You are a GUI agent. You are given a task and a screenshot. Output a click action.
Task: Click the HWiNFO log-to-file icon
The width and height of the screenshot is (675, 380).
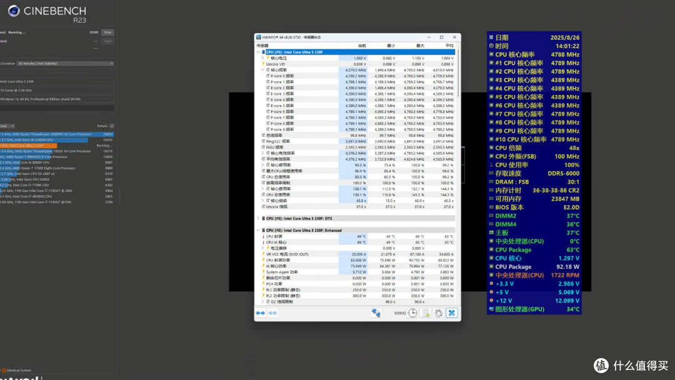click(x=426, y=313)
